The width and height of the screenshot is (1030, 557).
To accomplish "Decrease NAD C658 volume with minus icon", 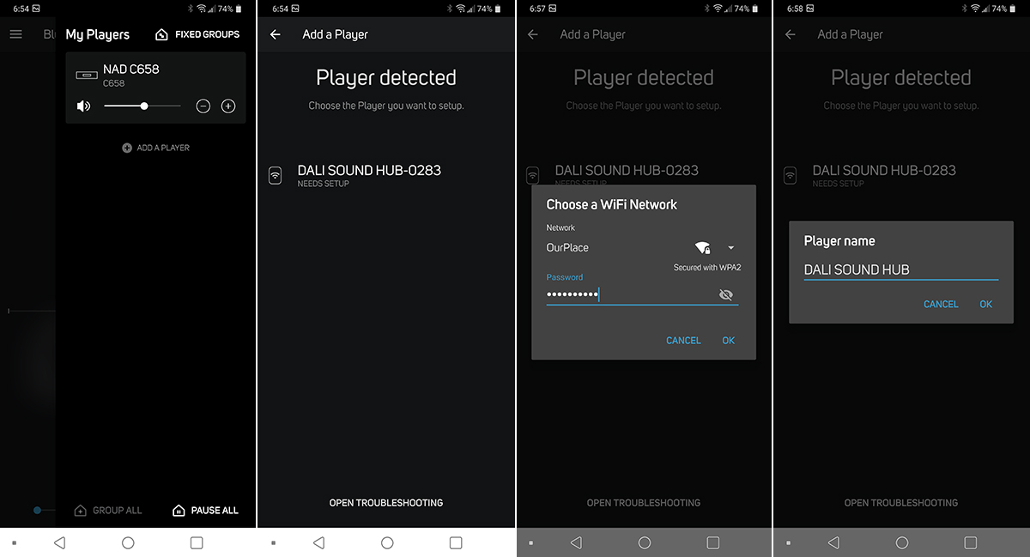I will [203, 106].
